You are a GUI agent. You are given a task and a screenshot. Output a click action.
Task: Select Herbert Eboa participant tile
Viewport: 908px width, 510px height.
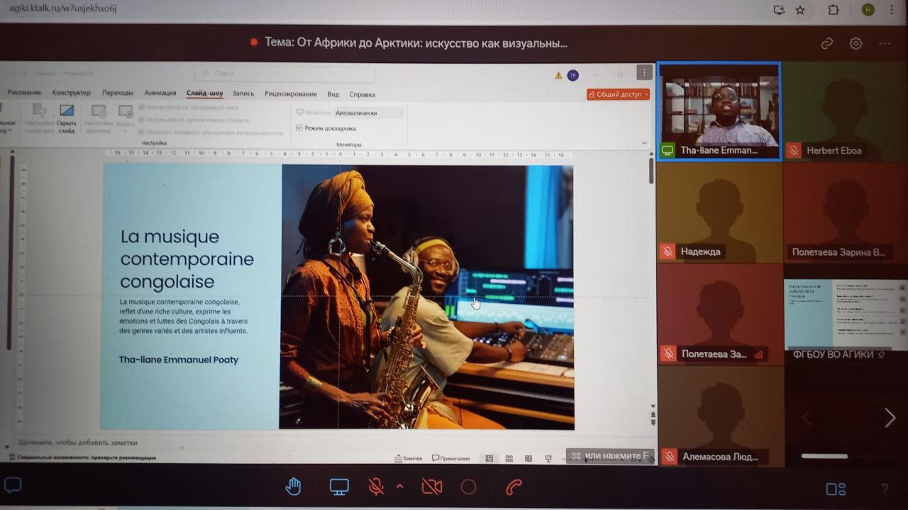pos(846,112)
